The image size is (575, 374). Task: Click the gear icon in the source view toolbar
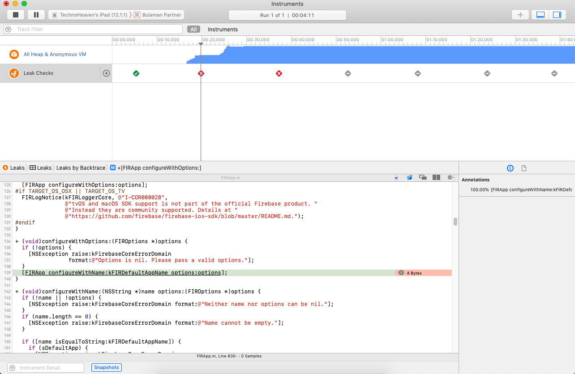point(450,177)
